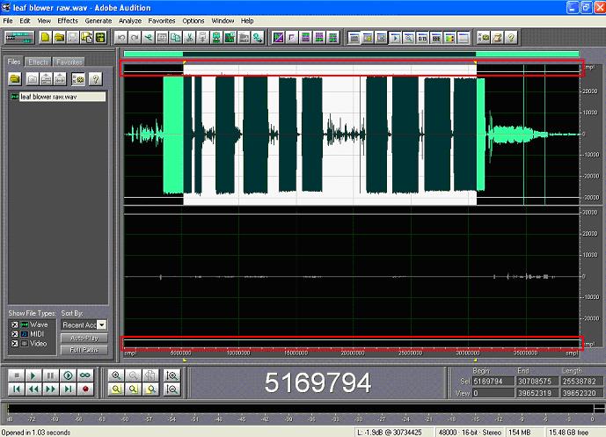606x437 pixels.
Task: Pause playback with the Pause button
Action: (x=51, y=375)
